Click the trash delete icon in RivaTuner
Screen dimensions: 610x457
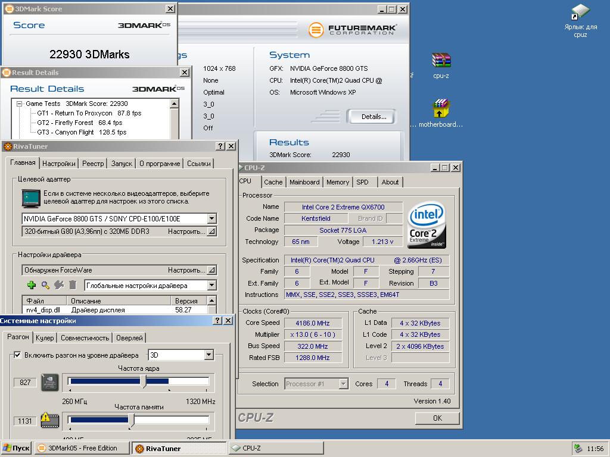(x=73, y=285)
